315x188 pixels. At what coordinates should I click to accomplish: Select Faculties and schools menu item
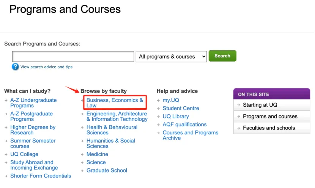[x=269, y=128]
